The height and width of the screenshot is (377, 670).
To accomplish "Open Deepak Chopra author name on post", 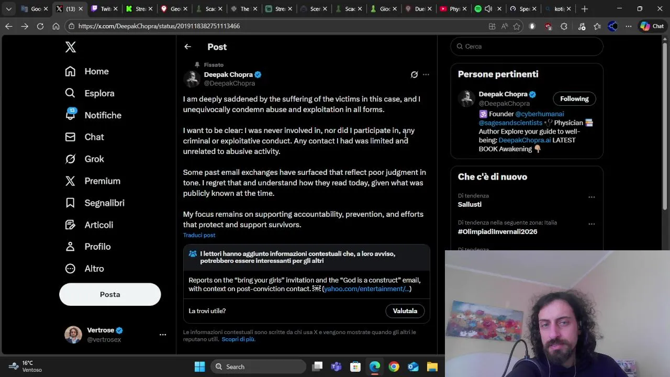I will coord(228,74).
